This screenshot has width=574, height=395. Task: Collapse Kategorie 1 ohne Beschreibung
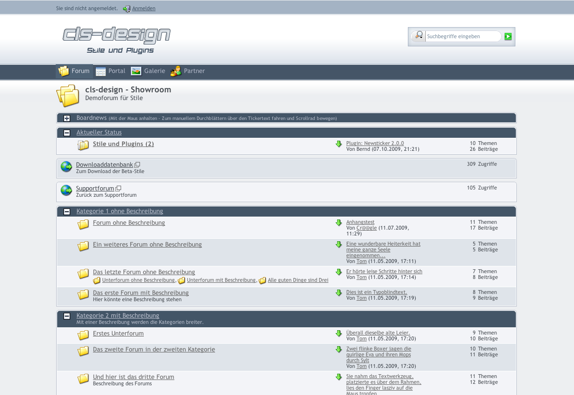pyautogui.click(x=67, y=212)
